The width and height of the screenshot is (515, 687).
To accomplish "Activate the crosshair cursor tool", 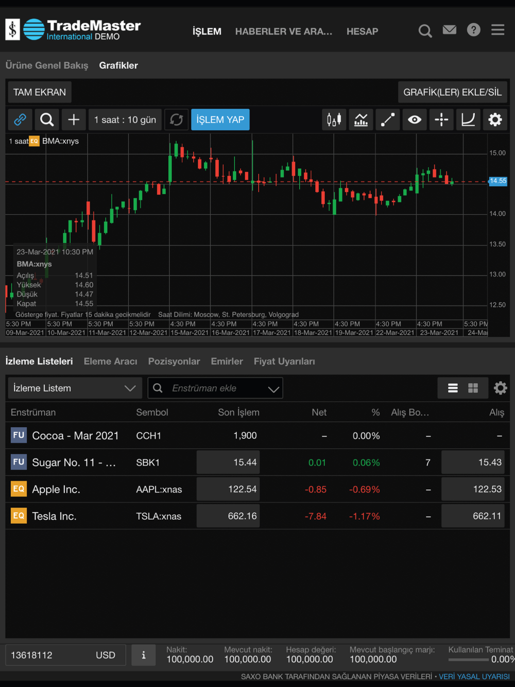I will tap(441, 119).
